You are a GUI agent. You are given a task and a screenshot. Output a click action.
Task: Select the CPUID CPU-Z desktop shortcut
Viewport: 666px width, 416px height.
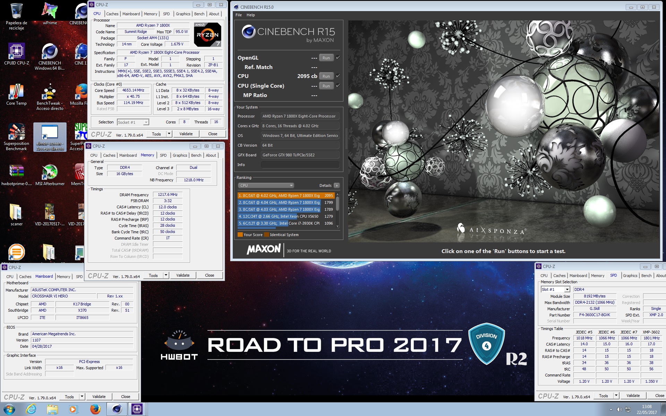pos(16,54)
